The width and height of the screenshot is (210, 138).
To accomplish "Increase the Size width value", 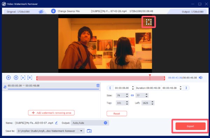I will (127, 94).
